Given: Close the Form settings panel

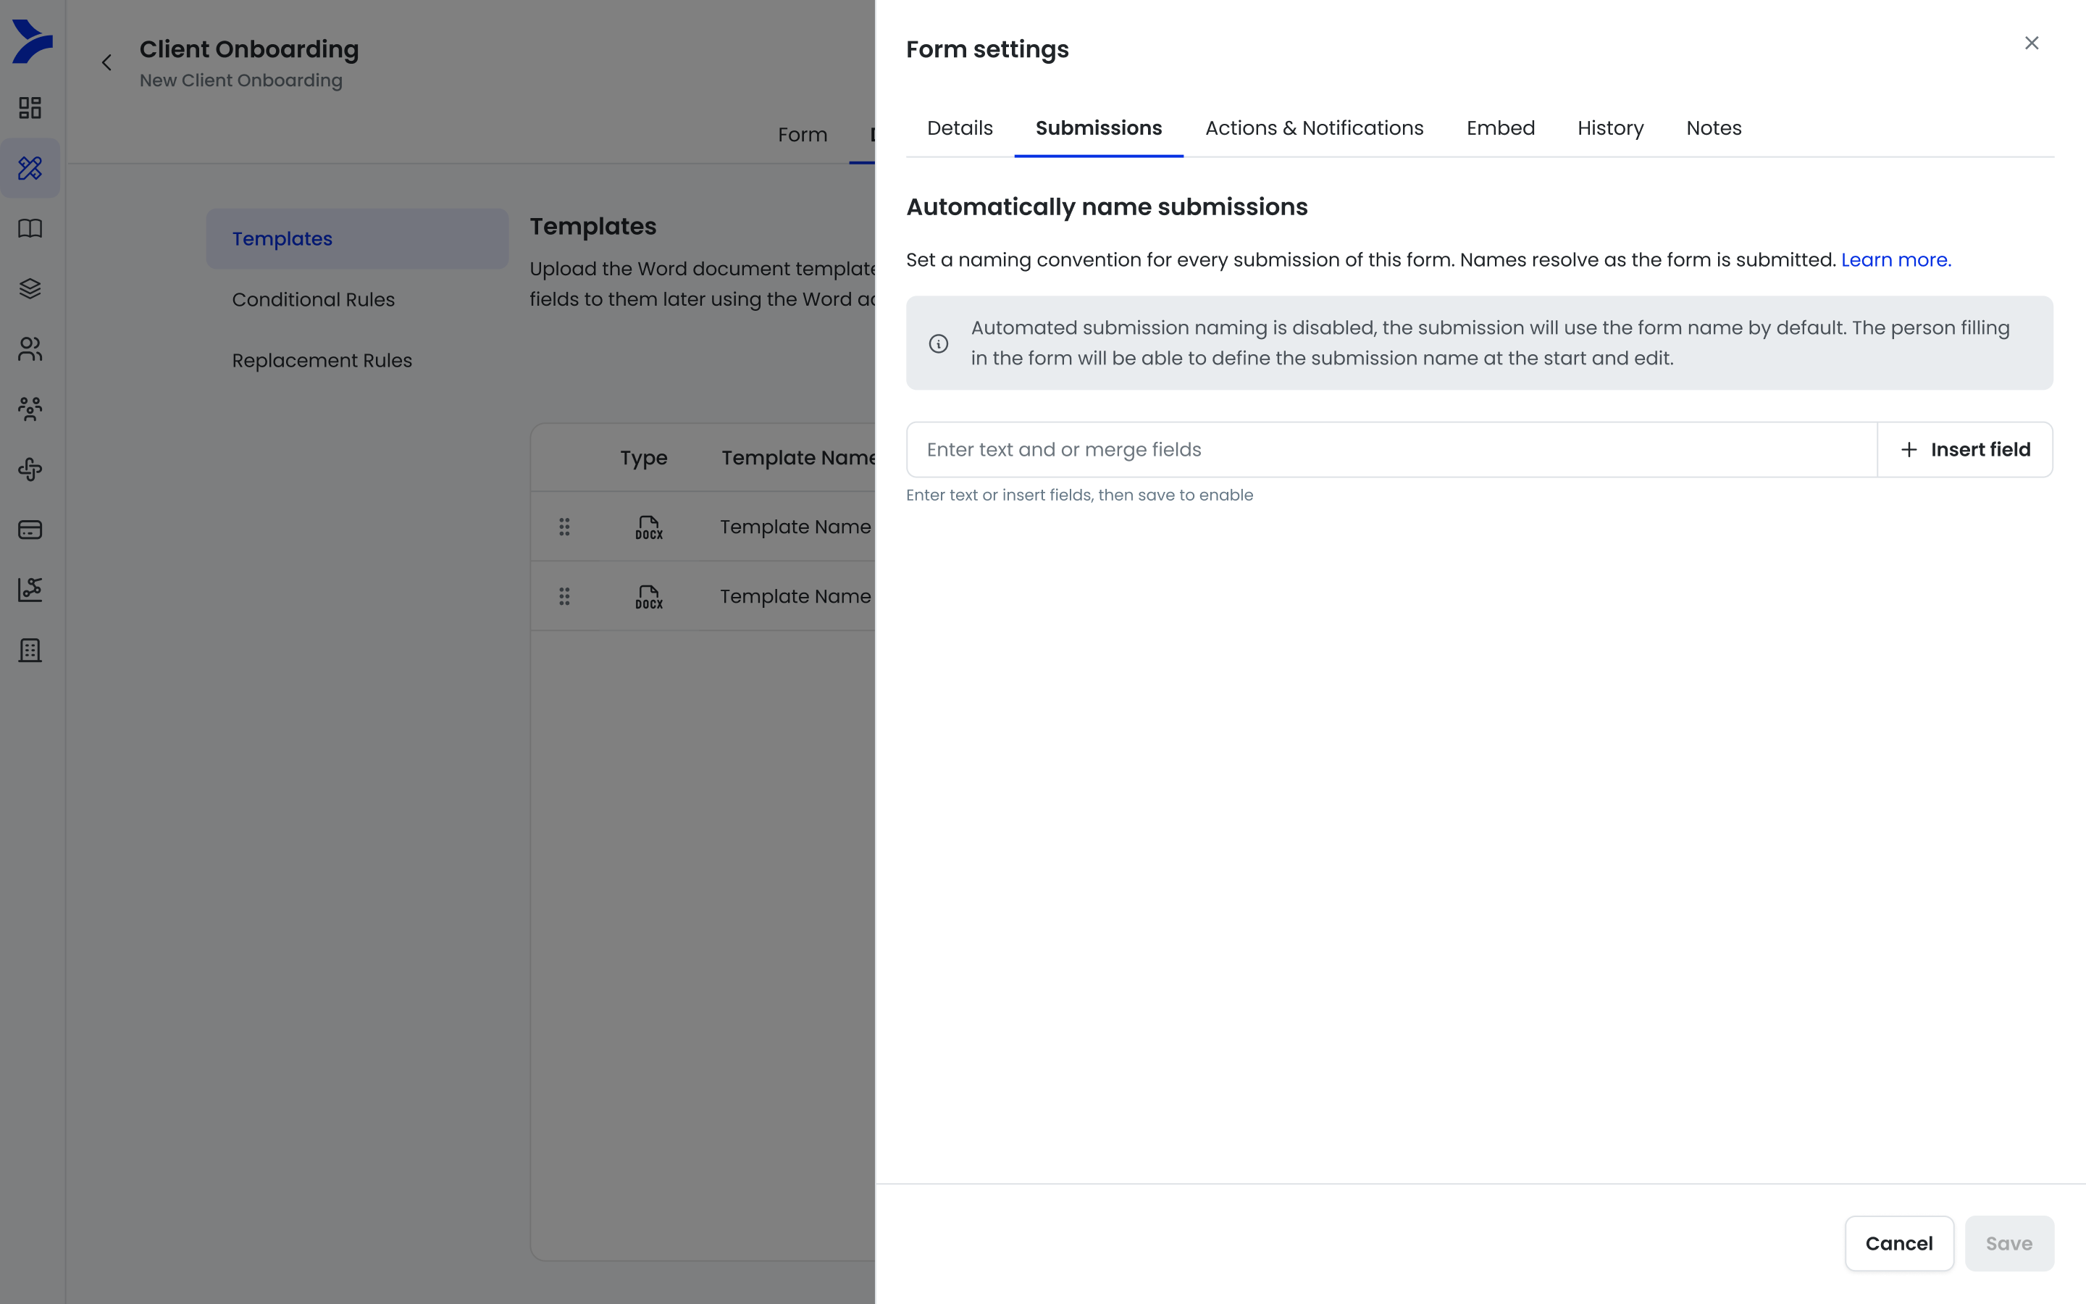Looking at the screenshot, I should 2032,43.
